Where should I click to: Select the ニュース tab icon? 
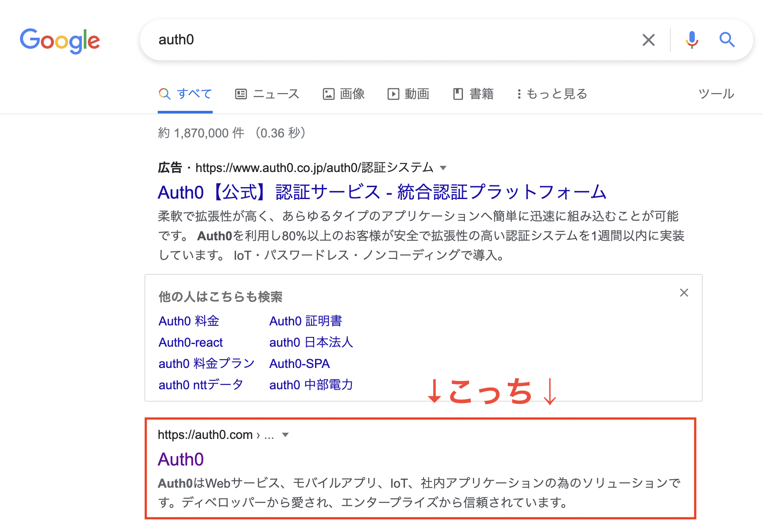241,94
